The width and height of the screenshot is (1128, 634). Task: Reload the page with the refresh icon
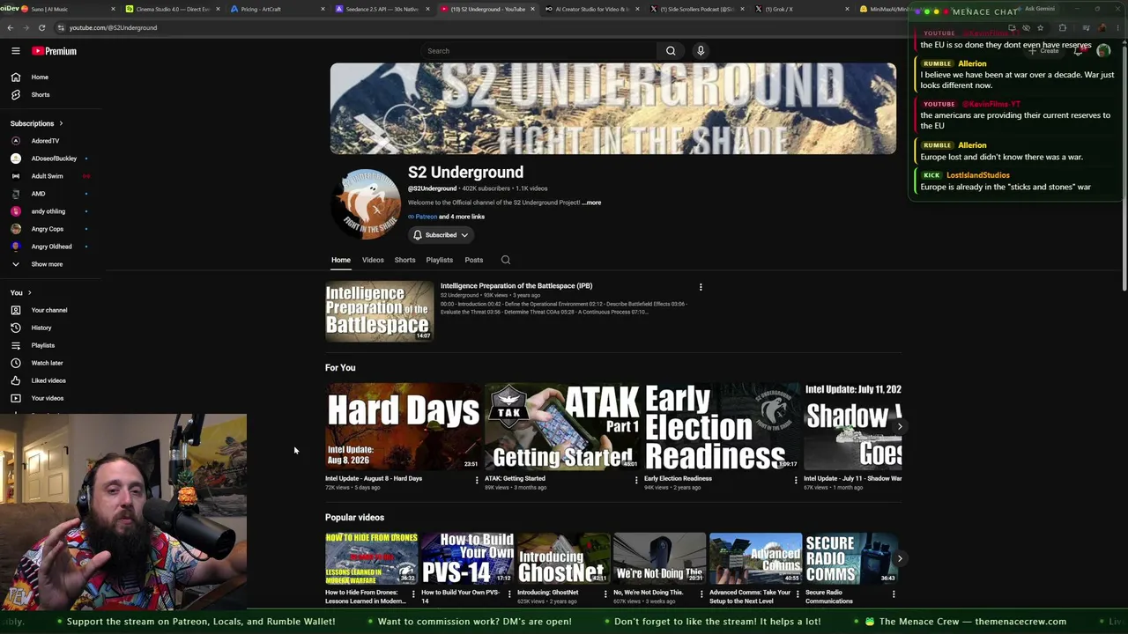pos(41,27)
